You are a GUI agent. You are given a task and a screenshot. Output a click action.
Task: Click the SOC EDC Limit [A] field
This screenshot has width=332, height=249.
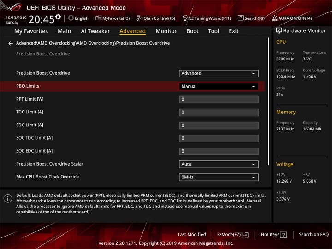pos(219,151)
